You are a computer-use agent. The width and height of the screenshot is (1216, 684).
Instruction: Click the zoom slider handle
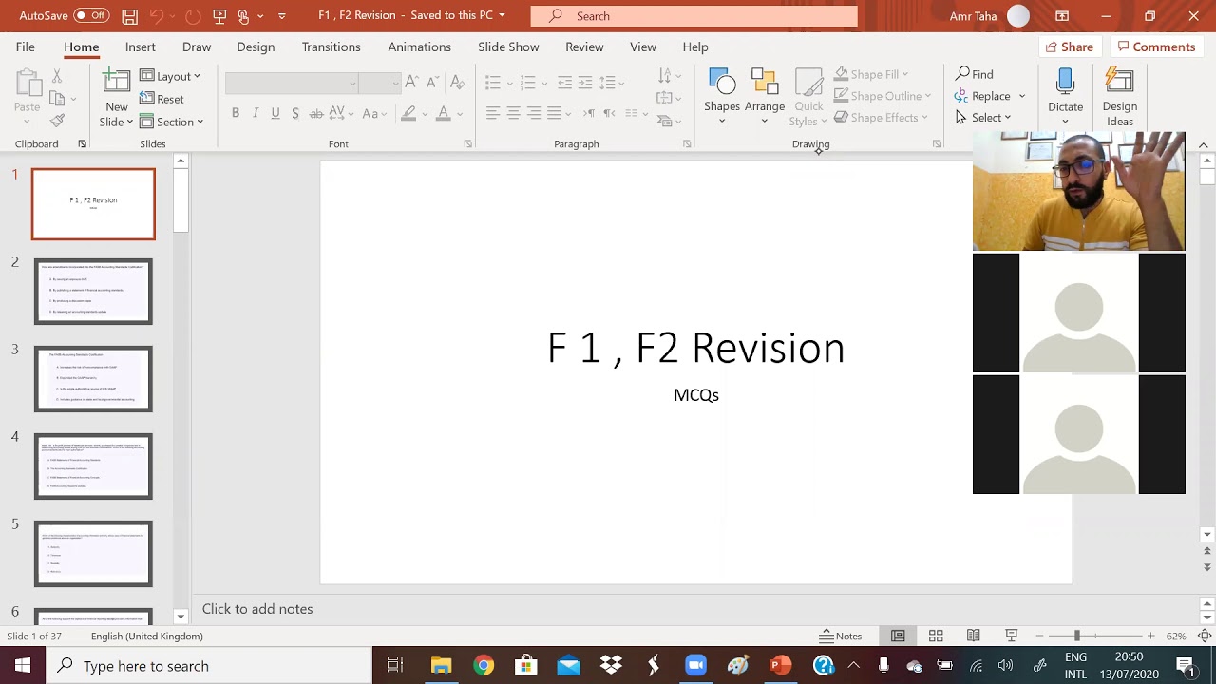(1076, 636)
